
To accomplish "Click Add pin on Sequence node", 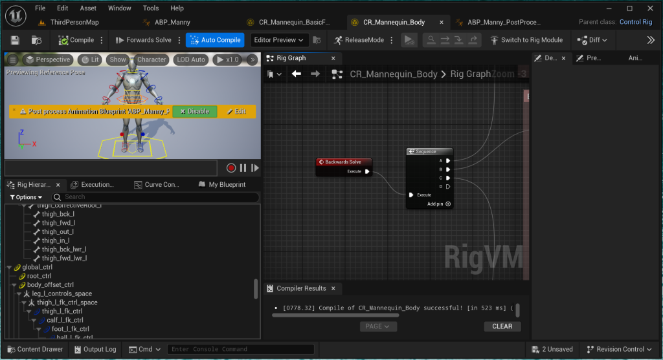I will pos(438,204).
